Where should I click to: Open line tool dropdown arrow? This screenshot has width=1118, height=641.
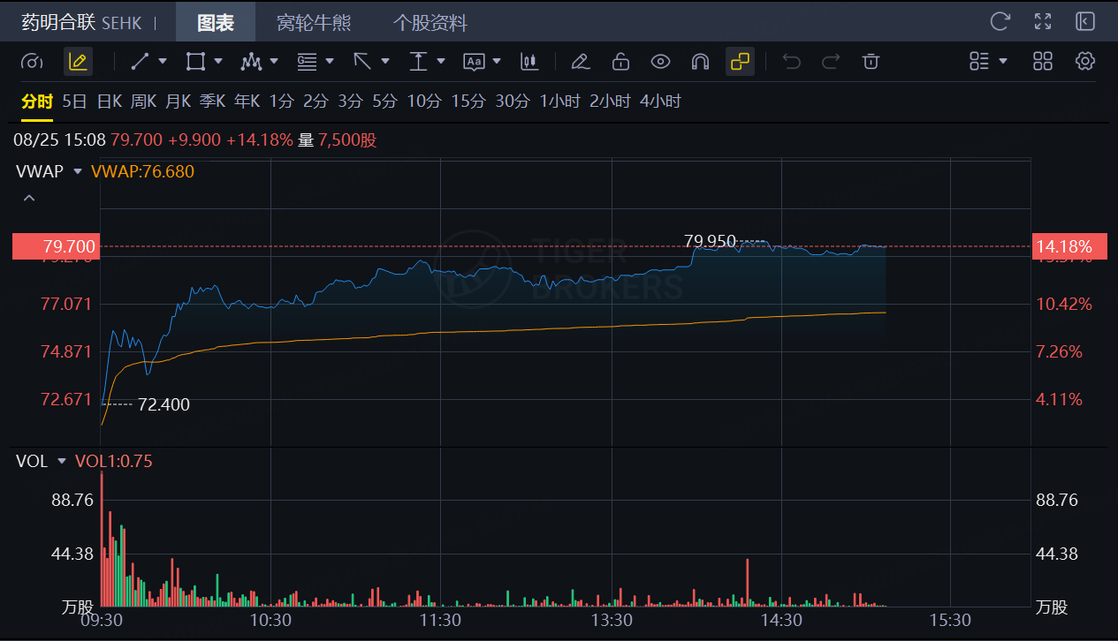(x=163, y=61)
